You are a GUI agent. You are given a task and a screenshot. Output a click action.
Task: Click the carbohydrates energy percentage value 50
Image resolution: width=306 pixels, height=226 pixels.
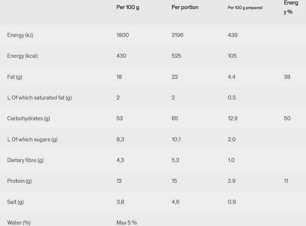pos(287,118)
